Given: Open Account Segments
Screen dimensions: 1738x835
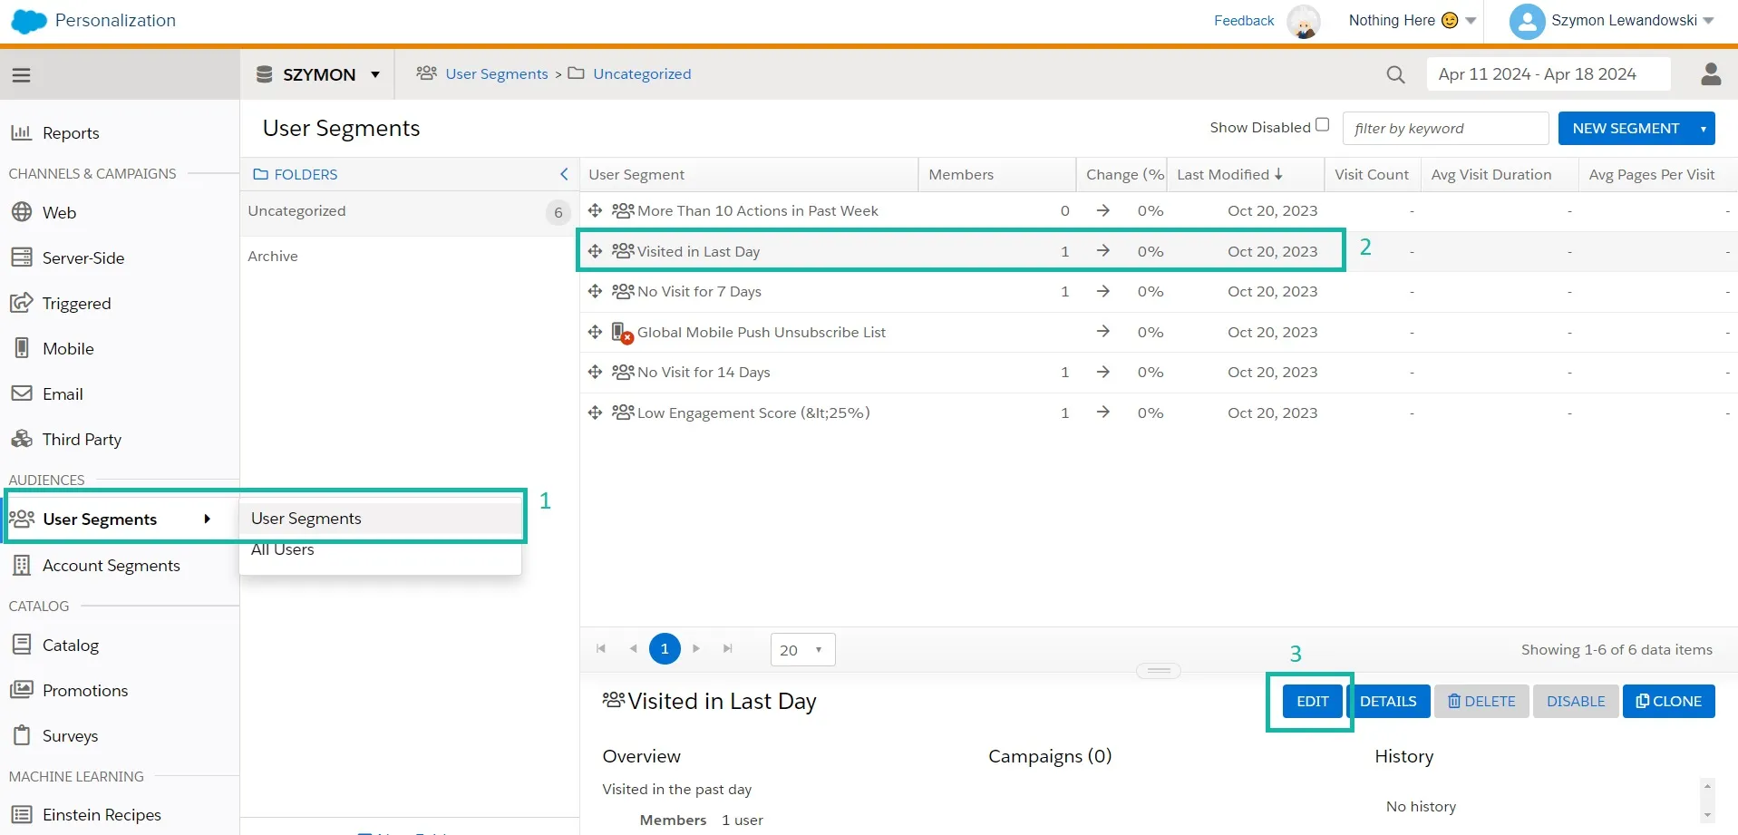Looking at the screenshot, I should pos(111,565).
